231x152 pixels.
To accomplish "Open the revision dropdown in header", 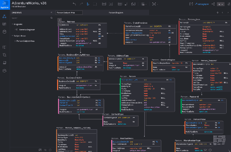I will coord(221,4).
